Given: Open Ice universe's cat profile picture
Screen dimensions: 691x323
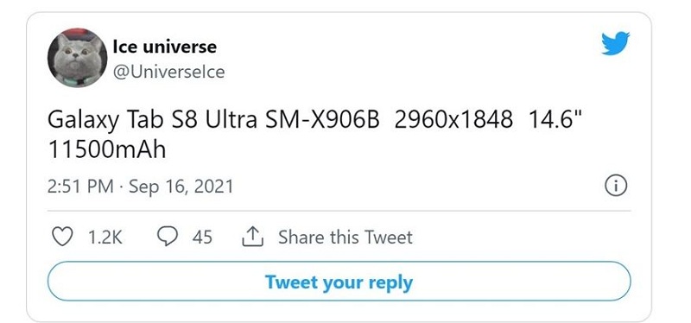Looking at the screenshot, I should click(x=78, y=58).
